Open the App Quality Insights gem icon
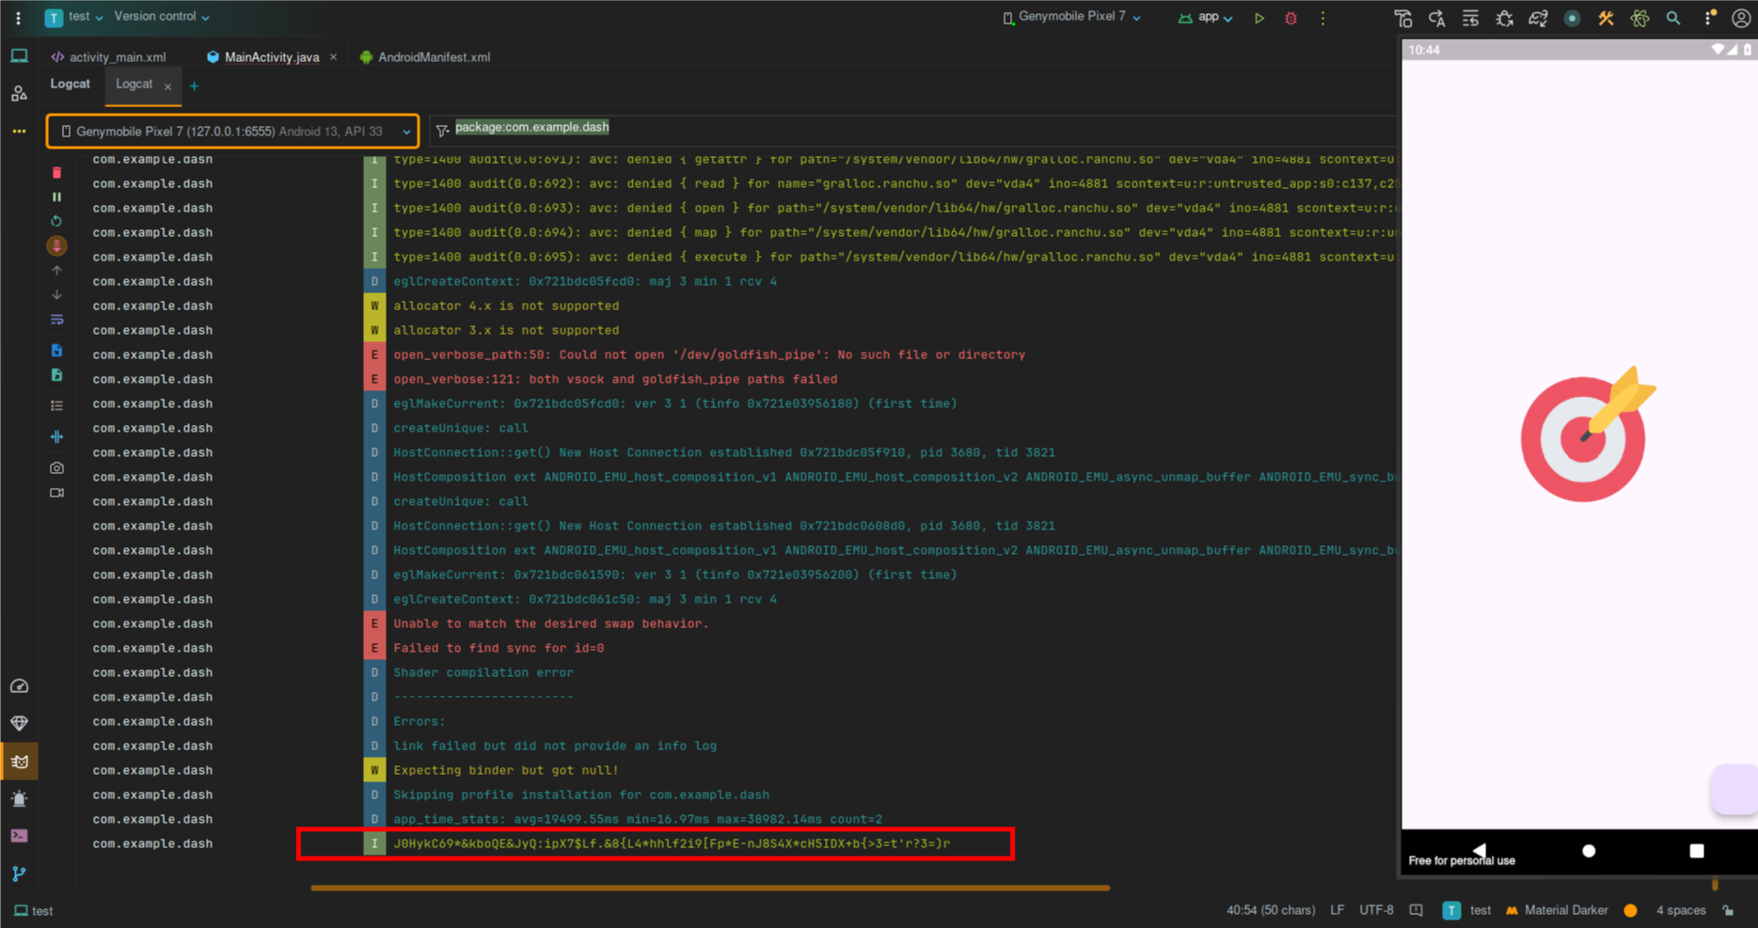Viewport: 1758px width, 928px height. click(19, 723)
